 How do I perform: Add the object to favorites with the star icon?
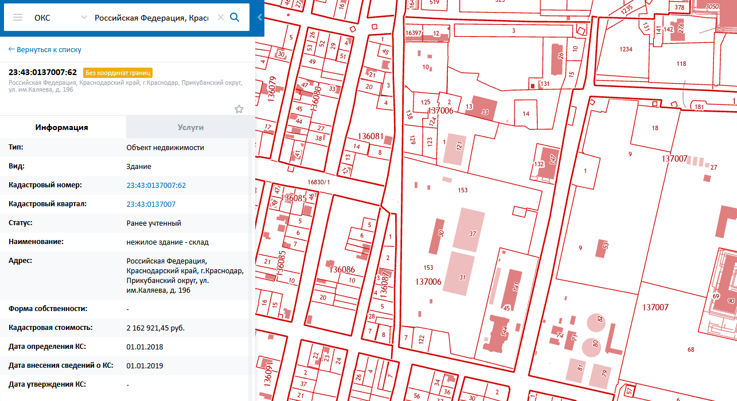[x=239, y=109]
